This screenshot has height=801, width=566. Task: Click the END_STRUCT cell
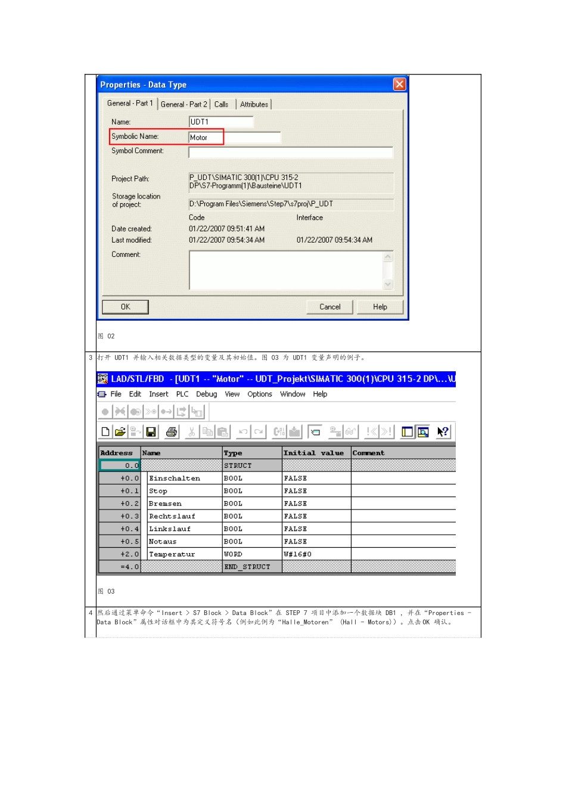pos(252,567)
